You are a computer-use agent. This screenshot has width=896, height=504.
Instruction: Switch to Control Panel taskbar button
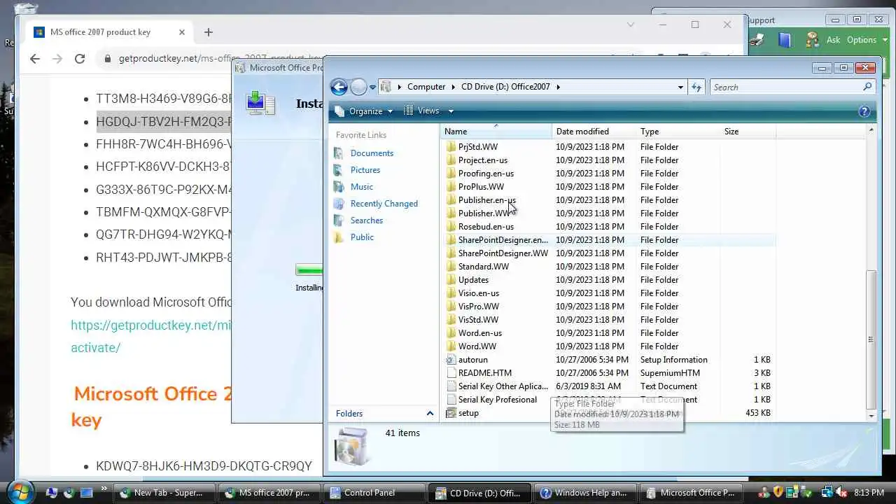point(375,493)
